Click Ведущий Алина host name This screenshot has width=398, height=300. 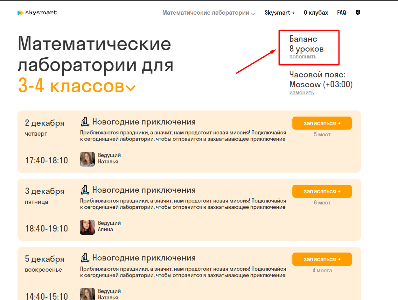(x=109, y=226)
